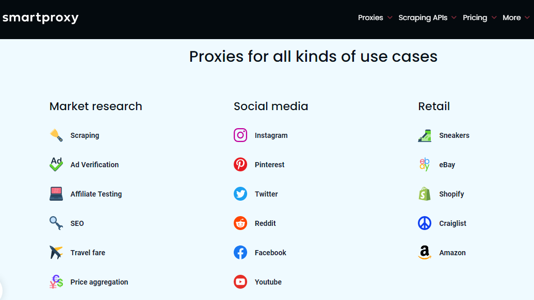Go to the Travel fare link
534x300 pixels.
(88, 253)
